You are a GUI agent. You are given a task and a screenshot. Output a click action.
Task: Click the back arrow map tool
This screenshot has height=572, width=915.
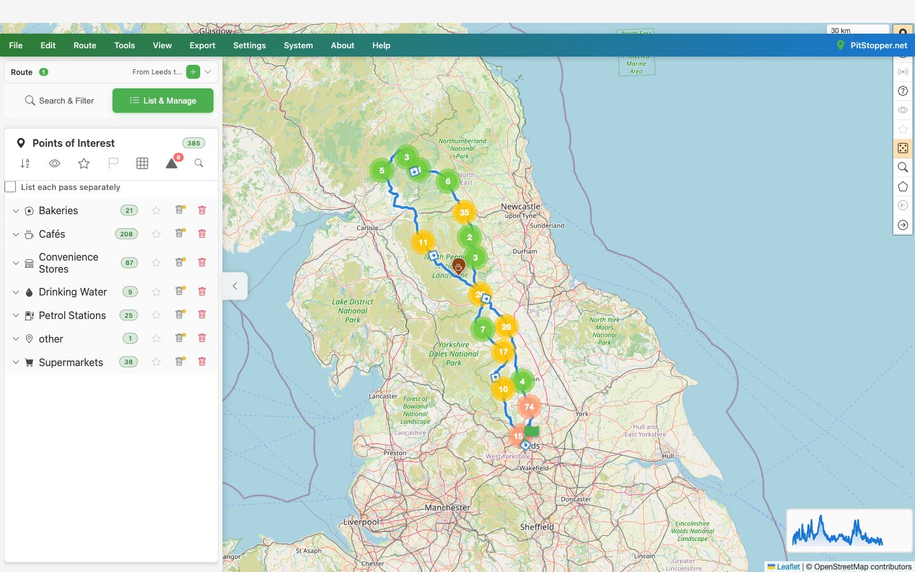click(903, 205)
